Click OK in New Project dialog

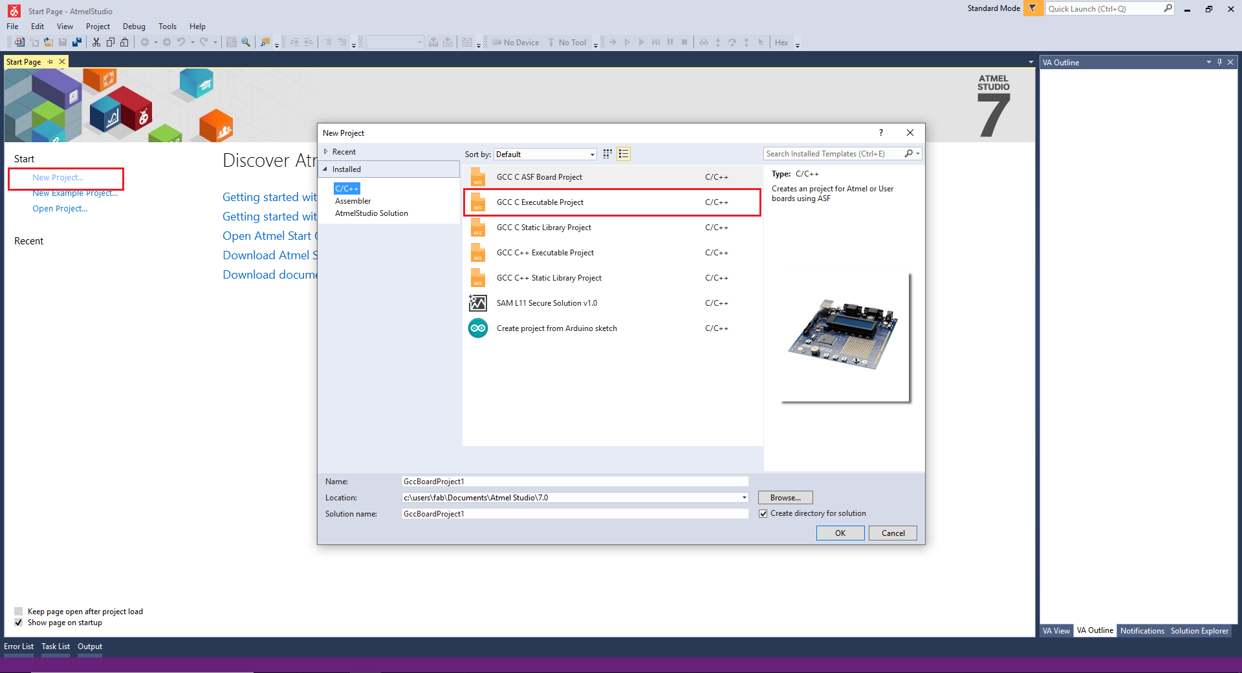[840, 533]
